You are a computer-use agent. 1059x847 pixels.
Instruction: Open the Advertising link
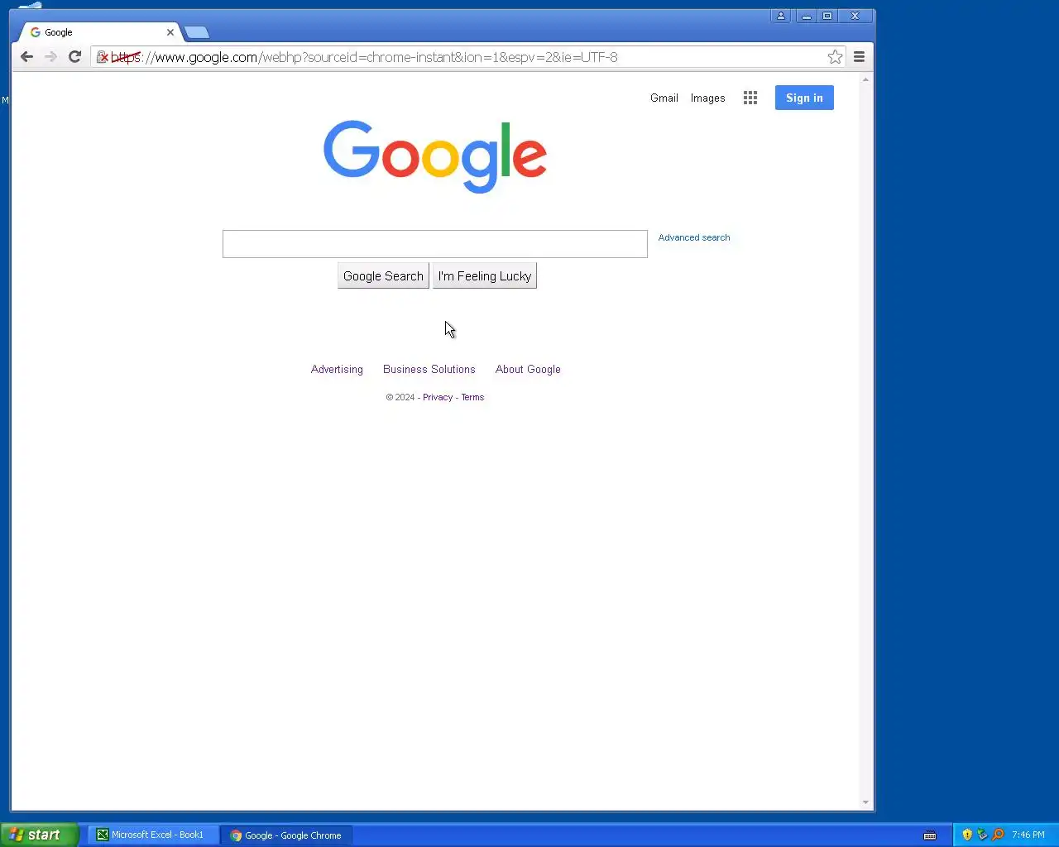coord(337,370)
